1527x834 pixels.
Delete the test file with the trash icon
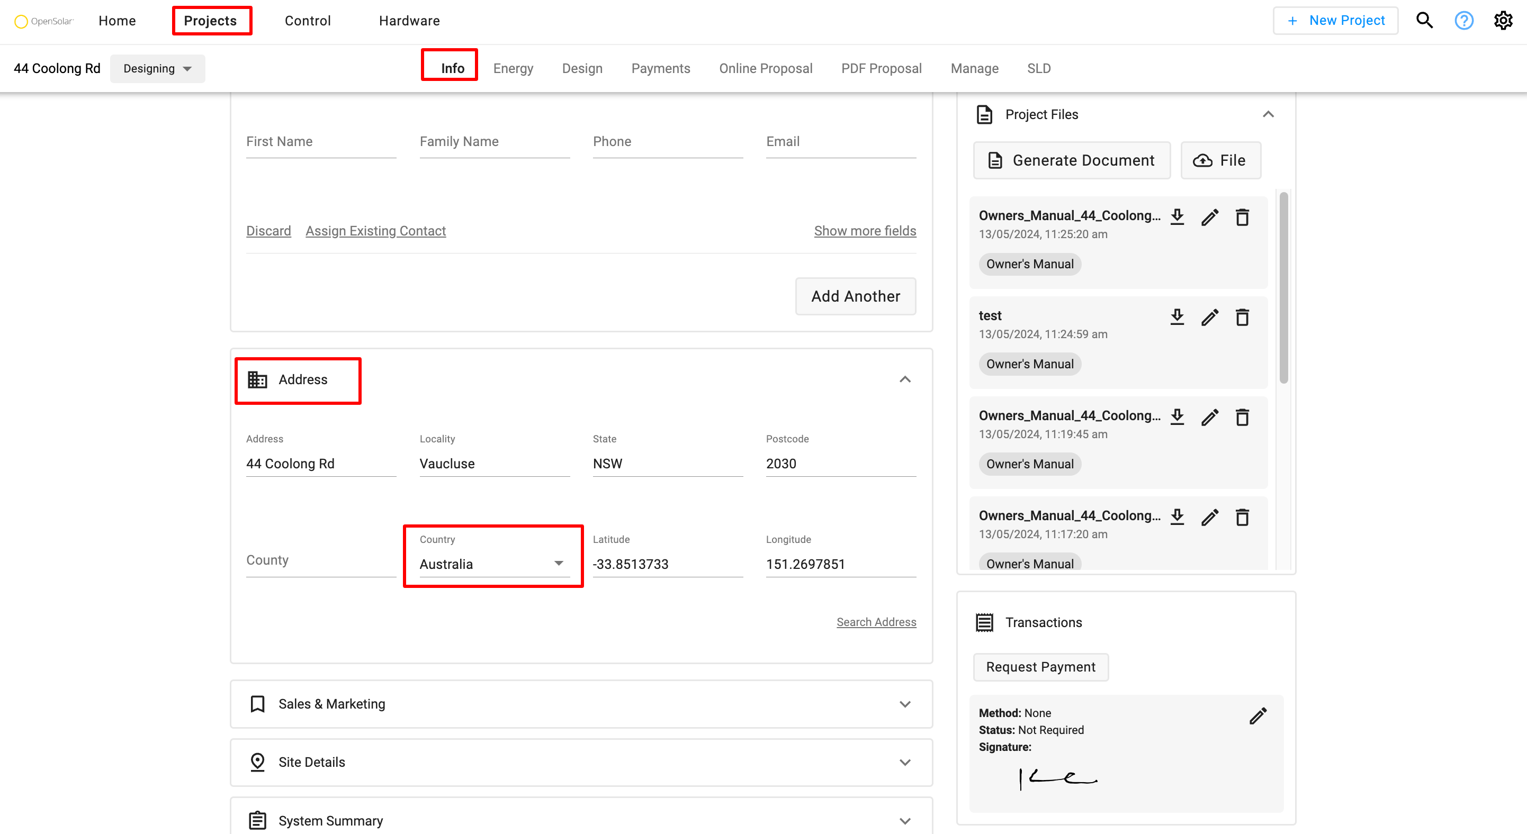pyautogui.click(x=1242, y=318)
